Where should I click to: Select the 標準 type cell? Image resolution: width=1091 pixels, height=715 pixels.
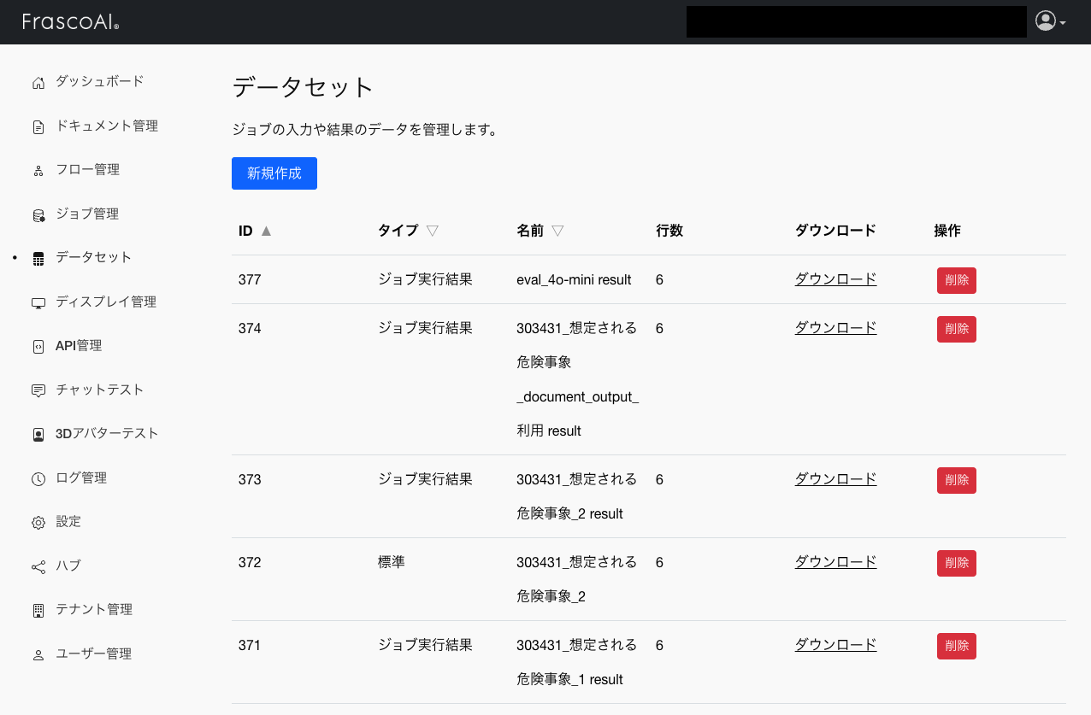click(x=391, y=562)
